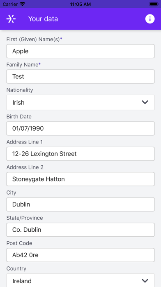
Task: Edit the Post Code field
Action: [80, 255]
